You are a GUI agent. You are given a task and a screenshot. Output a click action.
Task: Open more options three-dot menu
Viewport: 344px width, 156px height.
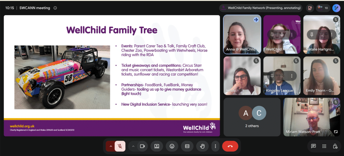(x=215, y=146)
